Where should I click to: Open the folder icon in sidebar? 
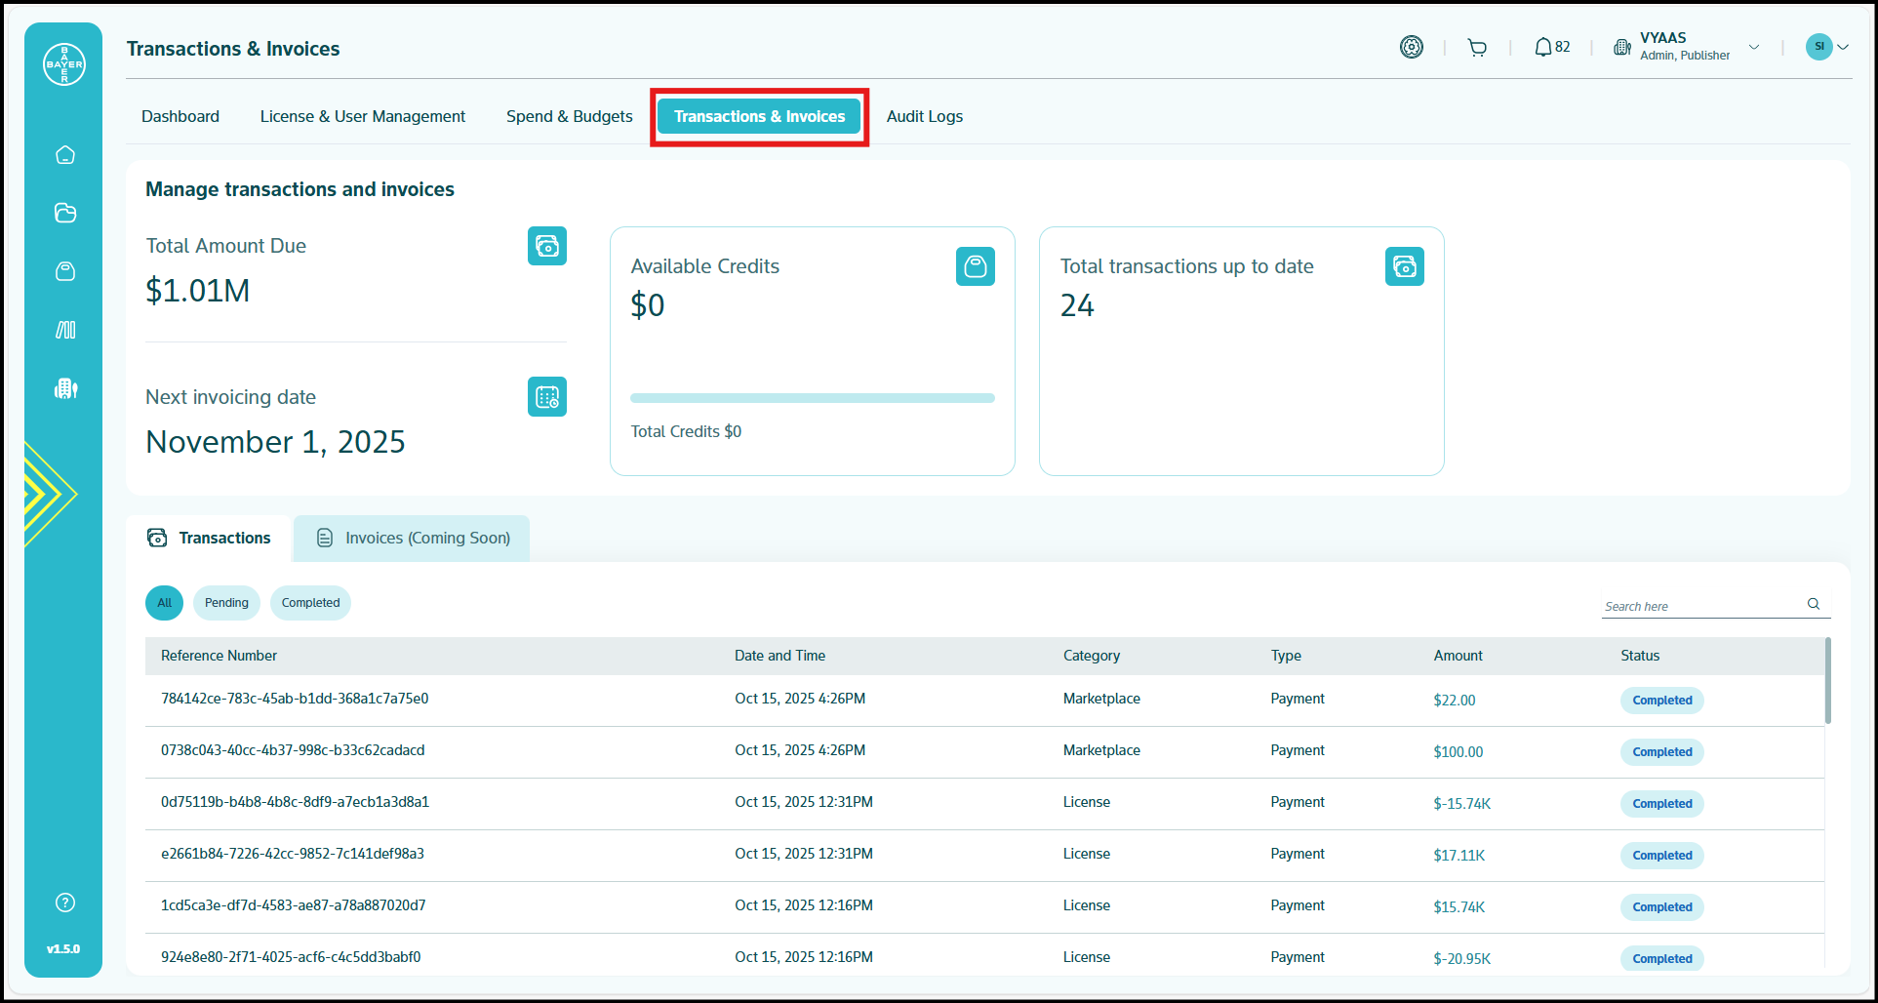click(x=65, y=213)
